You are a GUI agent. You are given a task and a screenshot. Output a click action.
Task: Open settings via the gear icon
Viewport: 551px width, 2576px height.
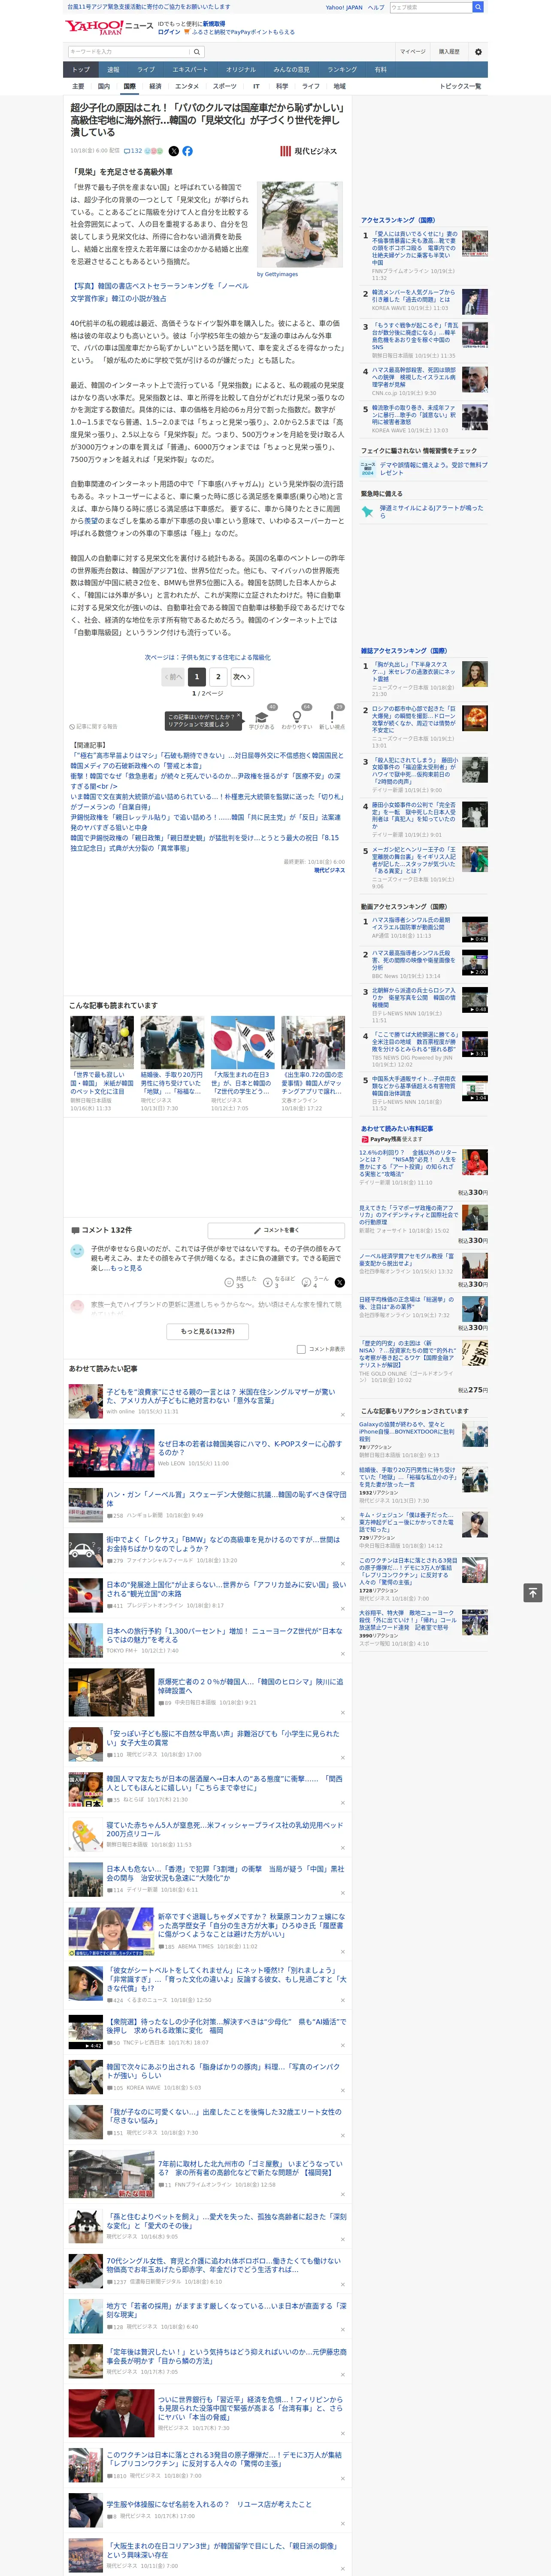click(478, 52)
